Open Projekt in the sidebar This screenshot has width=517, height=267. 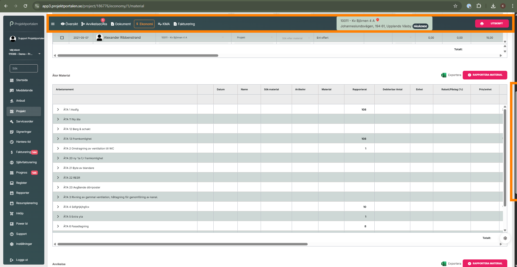[x=24, y=111]
